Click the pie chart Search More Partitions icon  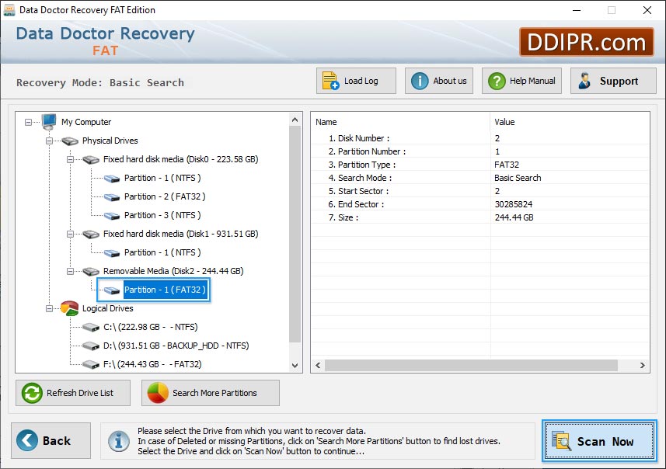tap(158, 393)
